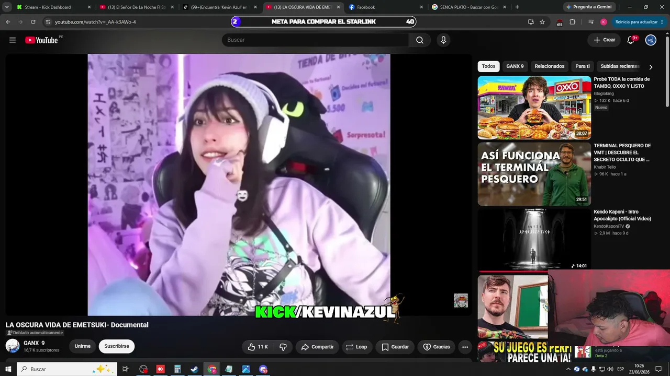Select the Para ti filter chip

tap(583, 66)
